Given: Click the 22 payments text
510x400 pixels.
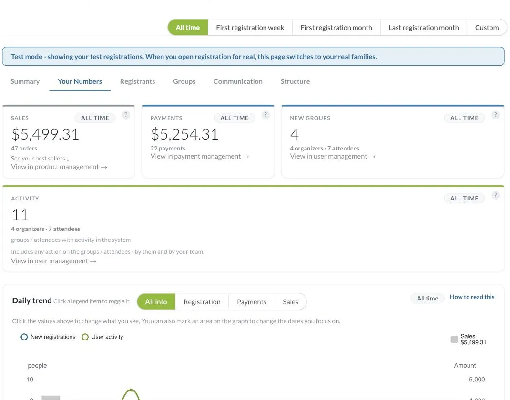Looking at the screenshot, I should pos(168,149).
